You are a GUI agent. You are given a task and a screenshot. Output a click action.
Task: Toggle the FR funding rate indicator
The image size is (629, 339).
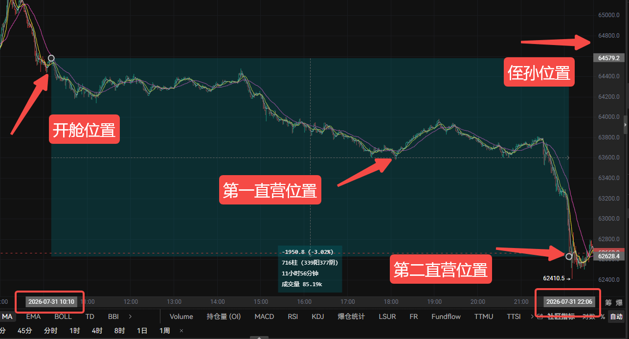(x=414, y=316)
